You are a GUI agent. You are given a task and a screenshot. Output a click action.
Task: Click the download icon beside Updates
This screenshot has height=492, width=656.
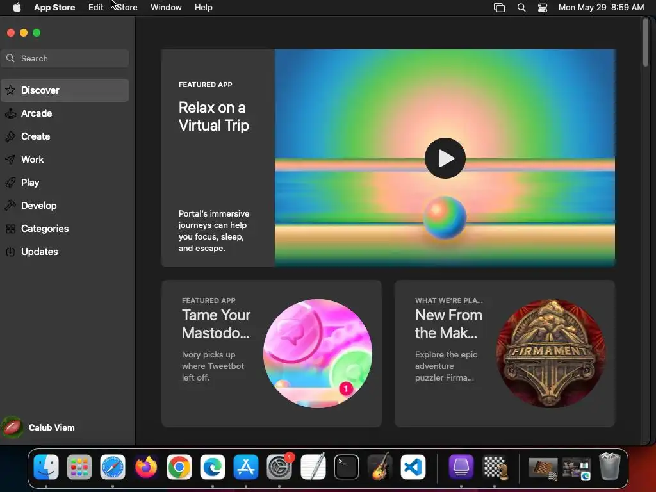[x=10, y=251]
